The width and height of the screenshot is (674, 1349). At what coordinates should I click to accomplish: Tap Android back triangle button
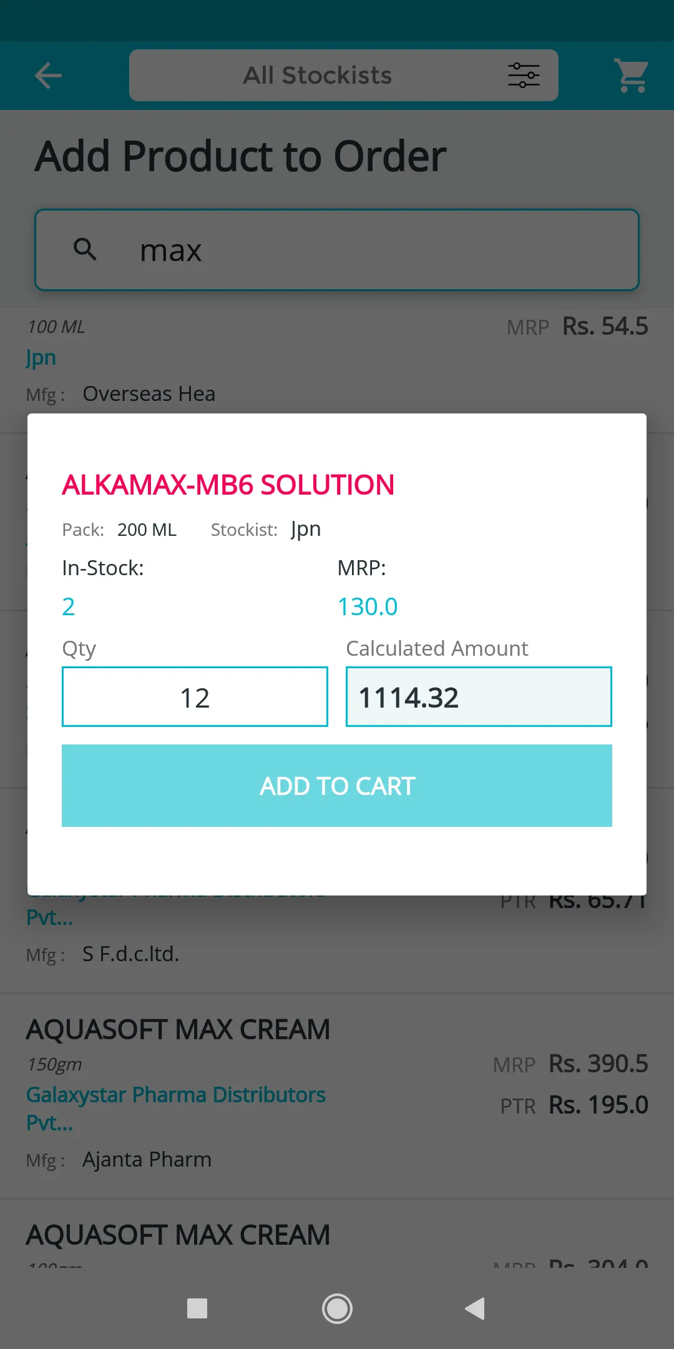coord(476,1308)
